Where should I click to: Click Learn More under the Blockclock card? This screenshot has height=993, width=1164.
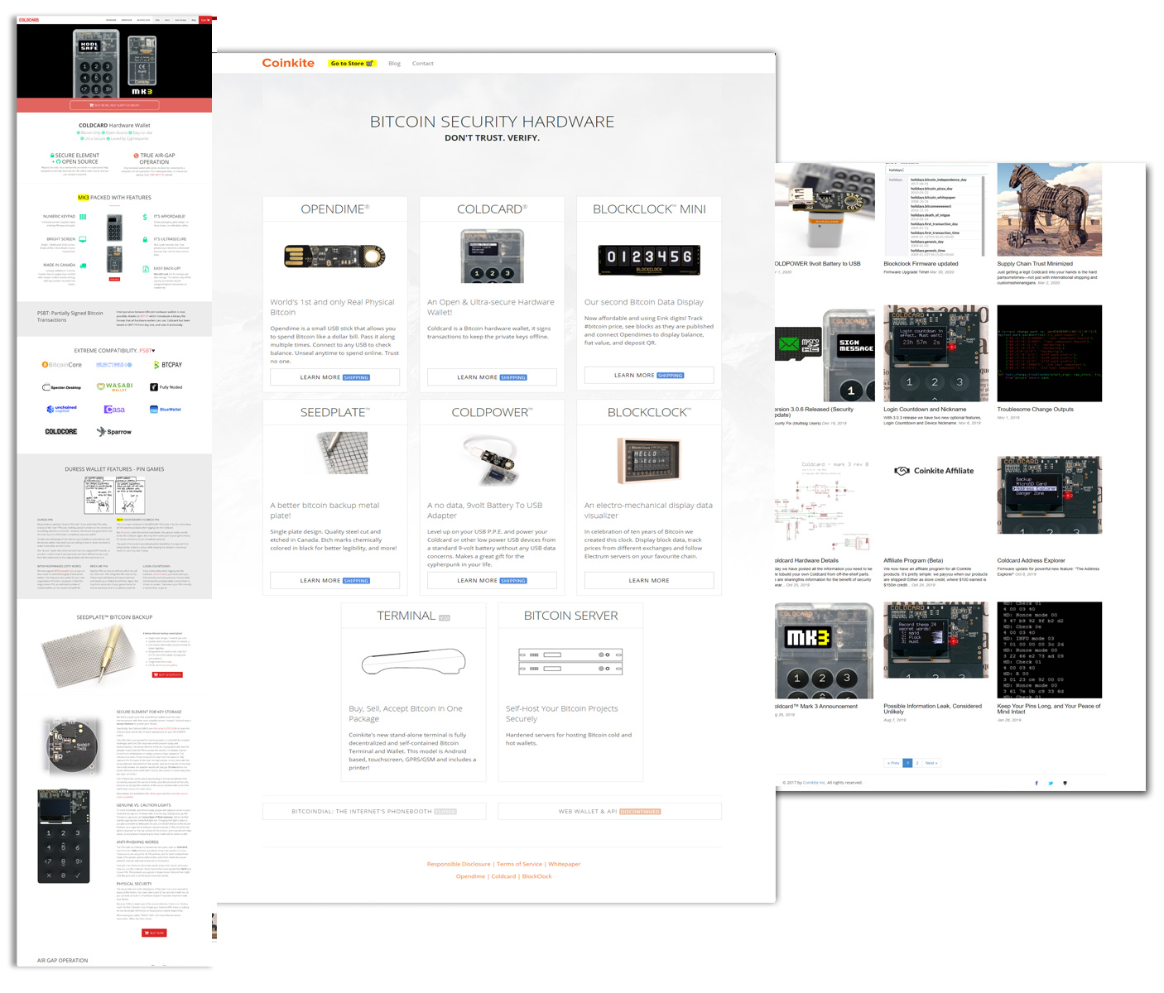tap(649, 581)
